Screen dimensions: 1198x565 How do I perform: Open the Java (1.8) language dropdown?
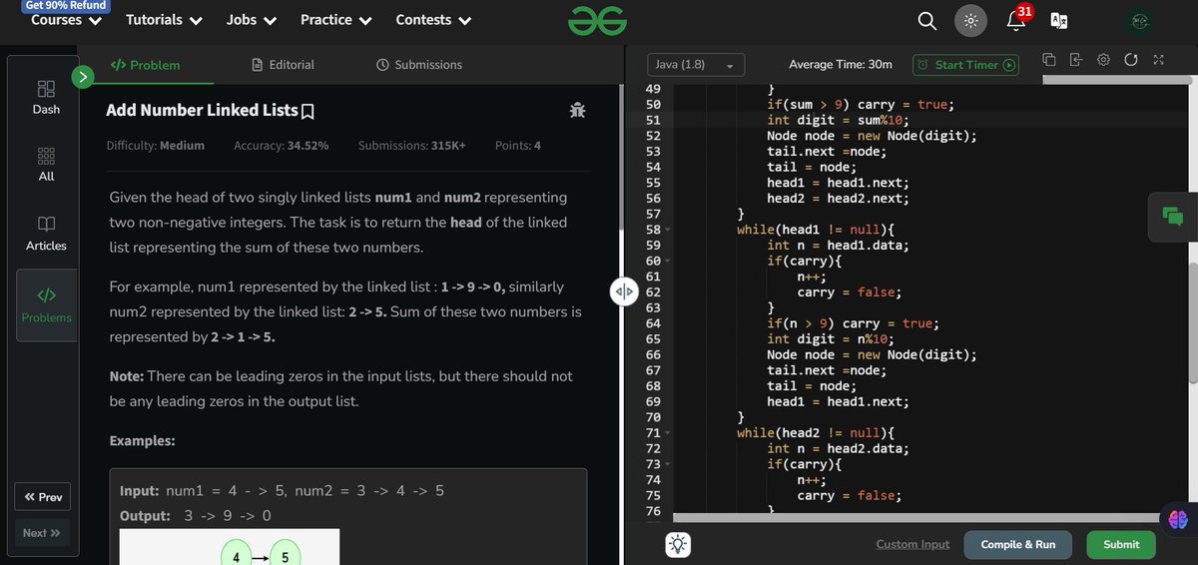[696, 65]
